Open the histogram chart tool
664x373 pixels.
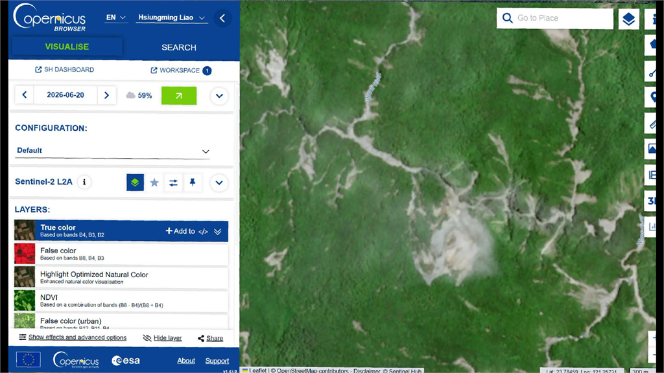[652, 226]
